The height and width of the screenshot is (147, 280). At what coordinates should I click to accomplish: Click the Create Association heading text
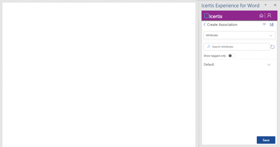(222, 24)
